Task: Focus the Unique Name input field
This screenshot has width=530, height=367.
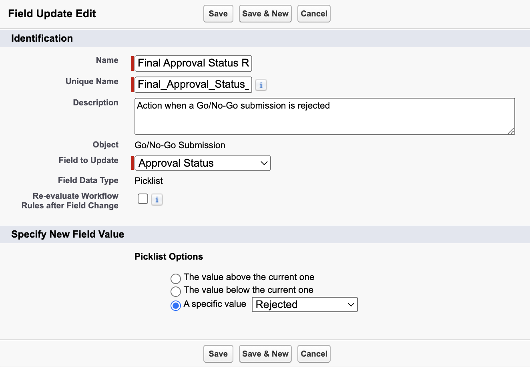Action: coord(193,85)
